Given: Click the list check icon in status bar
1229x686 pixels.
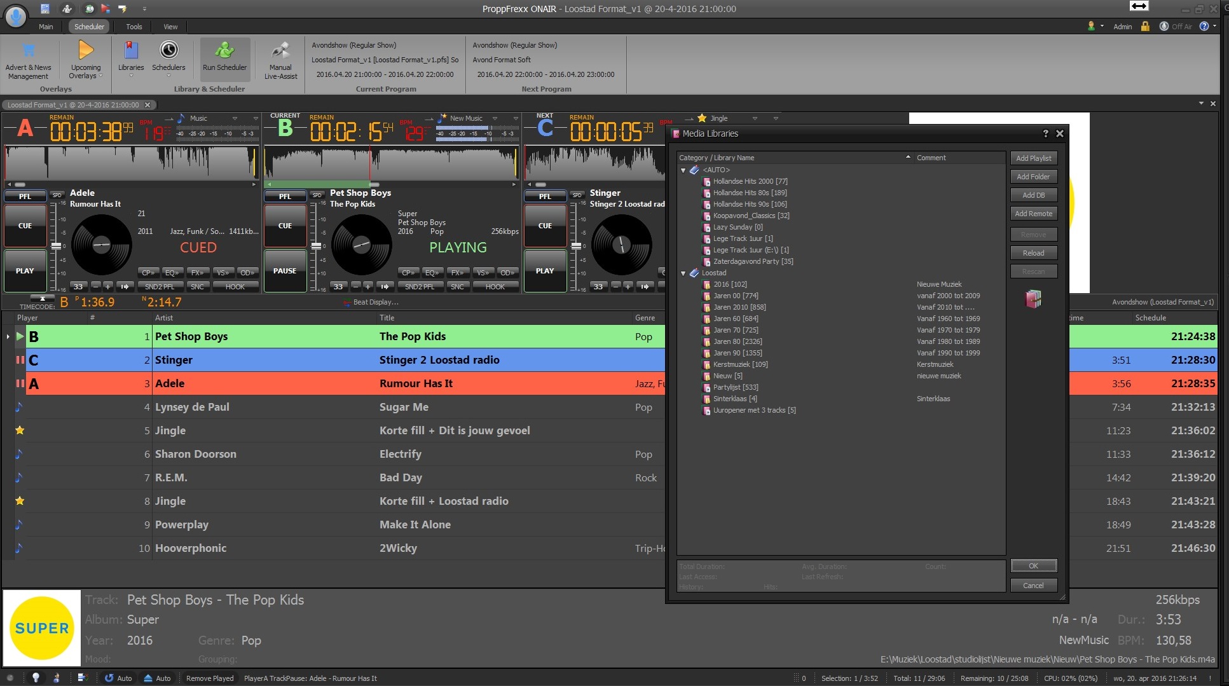Looking at the screenshot, I should click(81, 678).
